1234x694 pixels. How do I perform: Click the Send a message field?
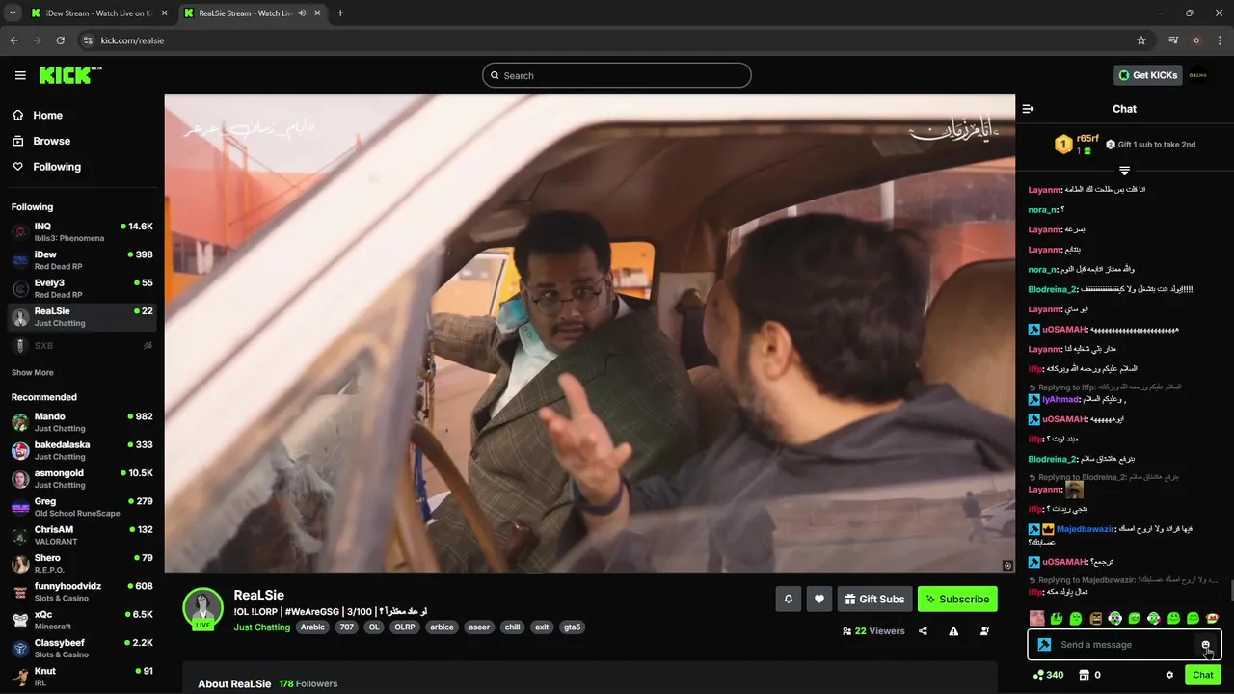[1124, 645]
